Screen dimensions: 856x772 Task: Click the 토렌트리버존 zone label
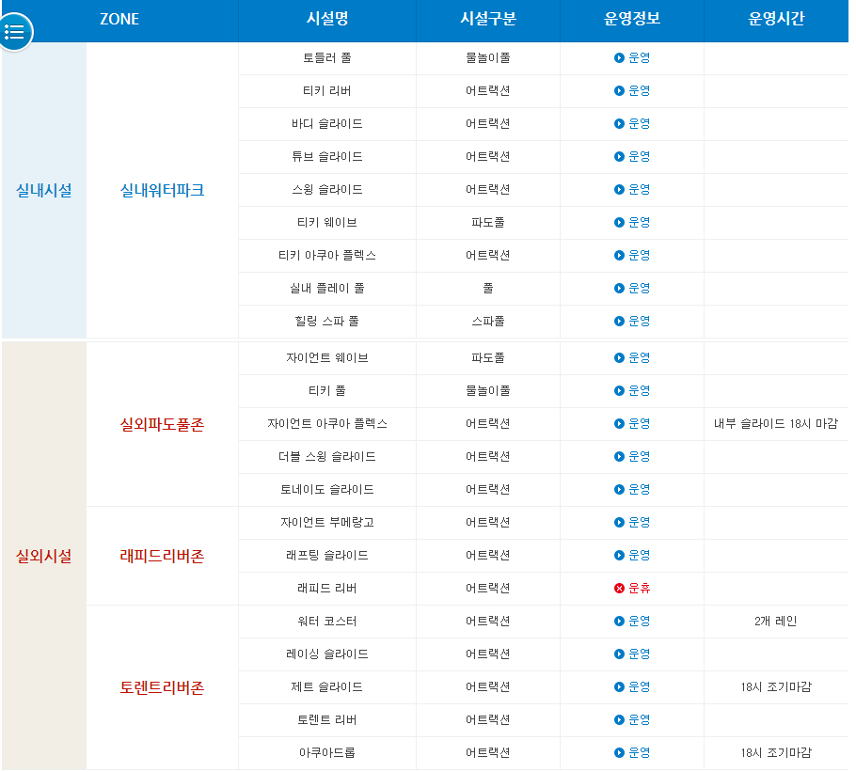point(162,687)
